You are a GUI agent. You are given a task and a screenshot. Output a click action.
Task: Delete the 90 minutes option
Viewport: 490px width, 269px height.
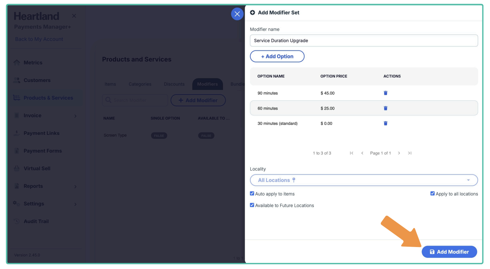point(385,93)
